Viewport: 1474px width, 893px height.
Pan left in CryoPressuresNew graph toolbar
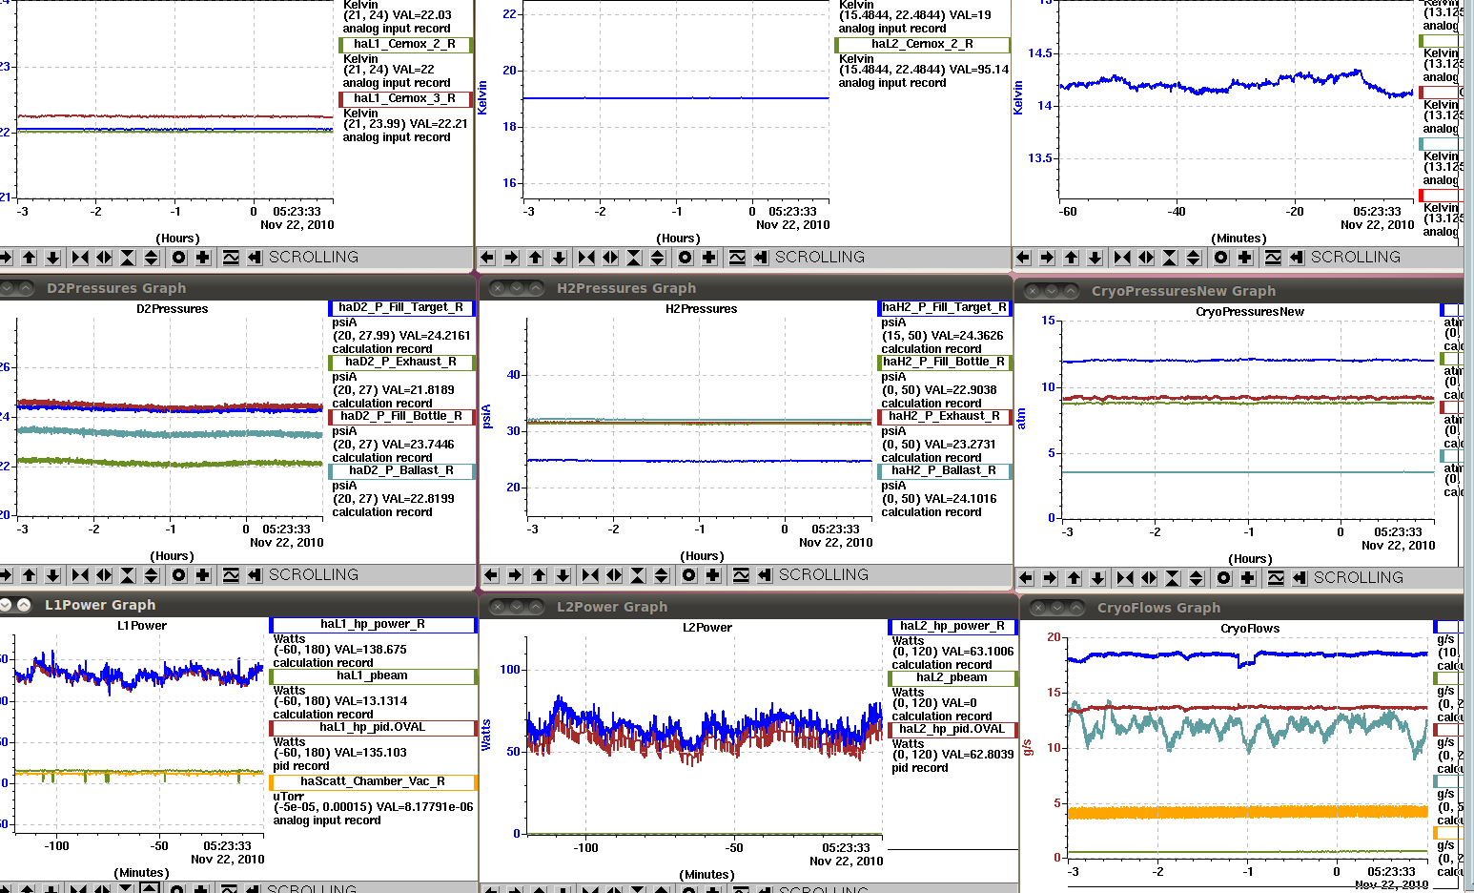coord(1026,578)
